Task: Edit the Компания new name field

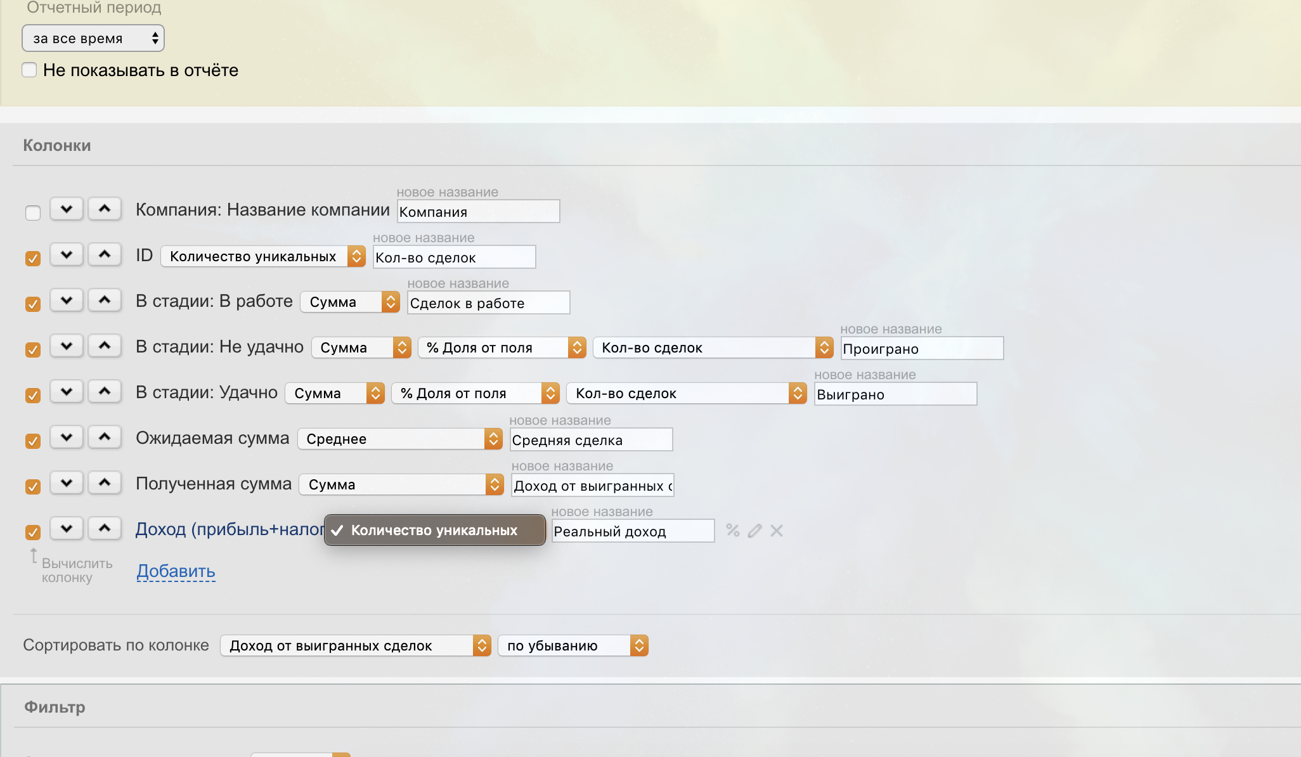Action: 479,211
